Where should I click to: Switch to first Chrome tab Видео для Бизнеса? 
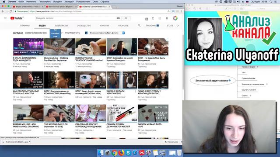(x=28, y=7)
